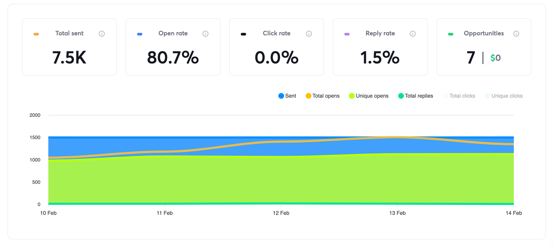Click the orange Total sent color marker
554x245 pixels.
36,34
